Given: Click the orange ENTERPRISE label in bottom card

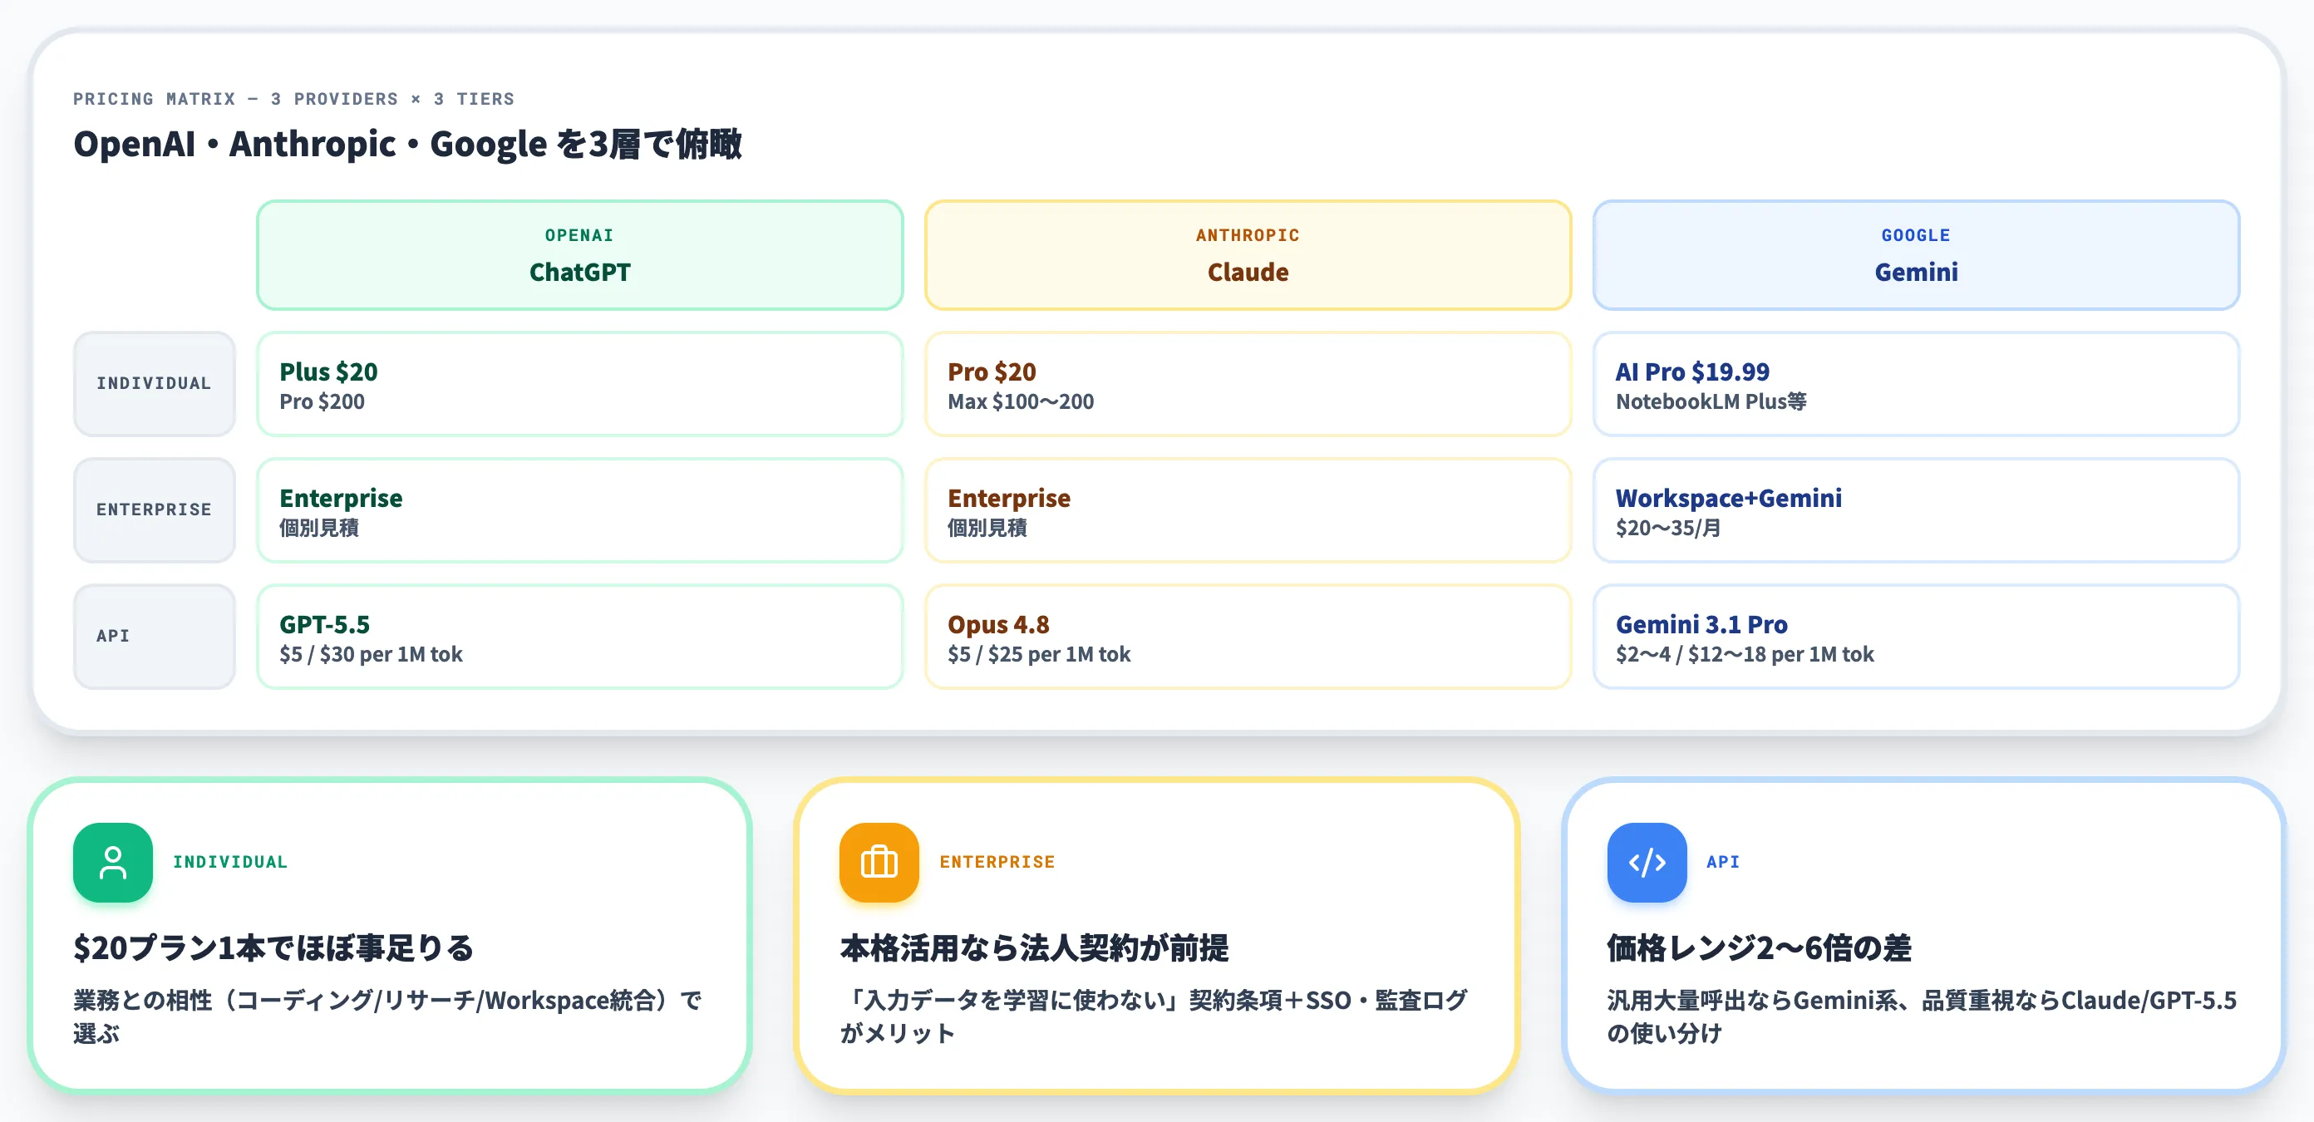Looking at the screenshot, I should coord(997,863).
